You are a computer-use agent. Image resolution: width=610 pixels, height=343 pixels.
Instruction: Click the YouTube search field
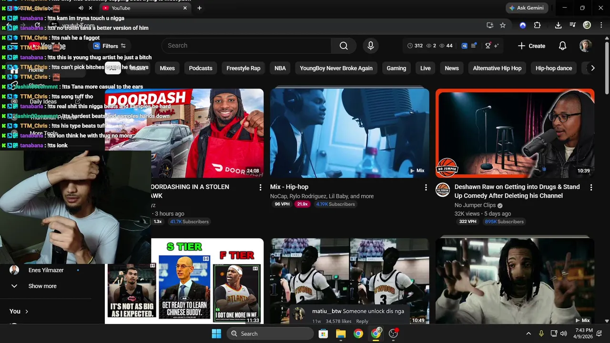(x=246, y=46)
